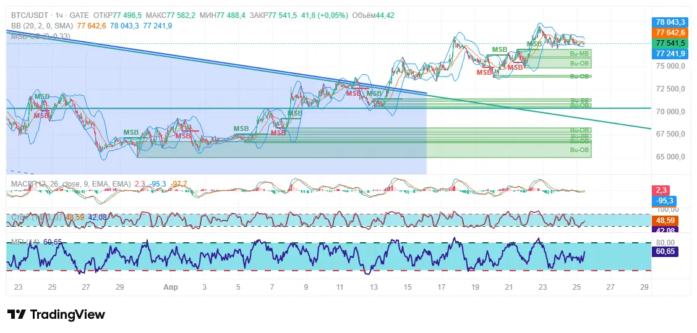Click the 7 date on the time axis
This screenshot has height=333, width=697.
pyautogui.click(x=272, y=287)
